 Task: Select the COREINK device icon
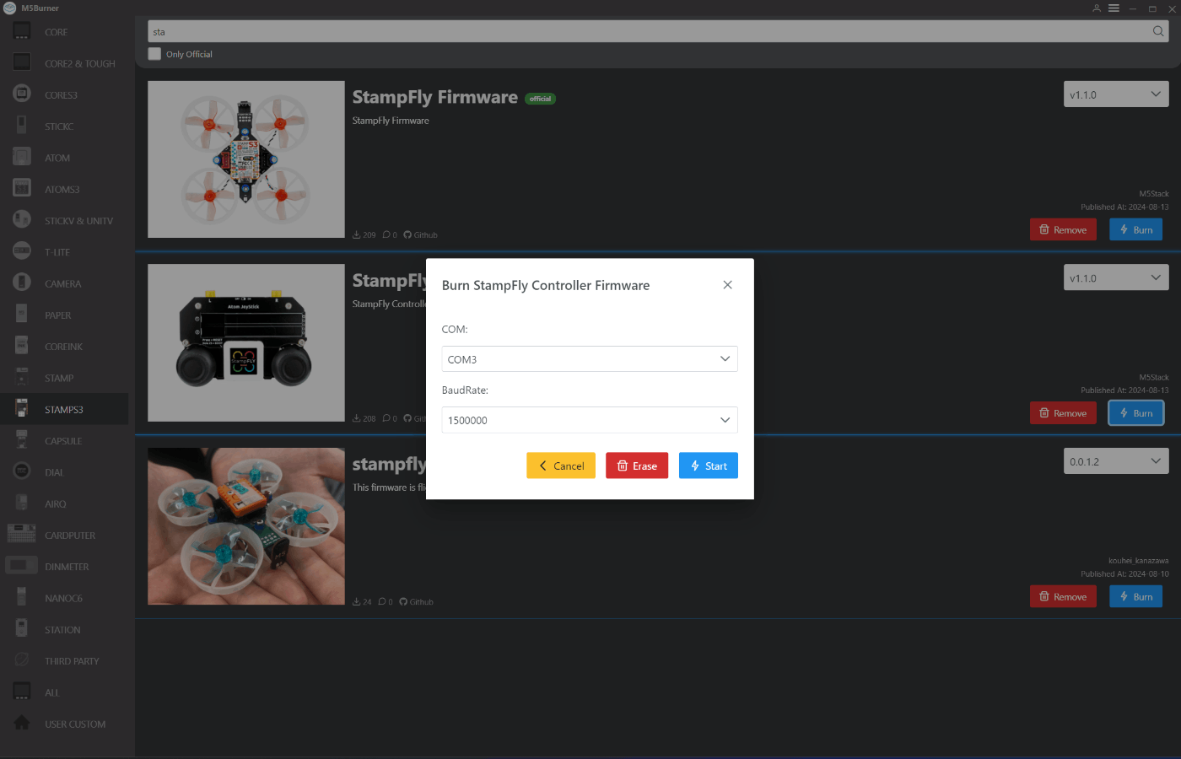click(x=22, y=346)
